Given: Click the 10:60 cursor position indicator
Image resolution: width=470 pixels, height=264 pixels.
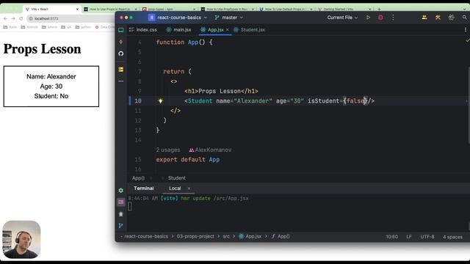Looking at the screenshot, I should click(391, 237).
